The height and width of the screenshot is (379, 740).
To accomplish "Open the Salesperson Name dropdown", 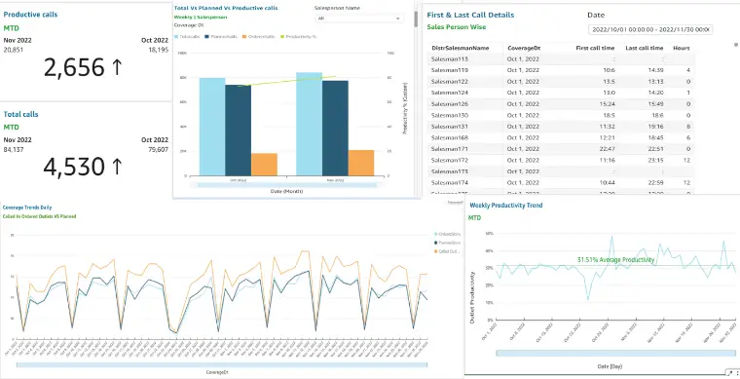I will [358, 19].
